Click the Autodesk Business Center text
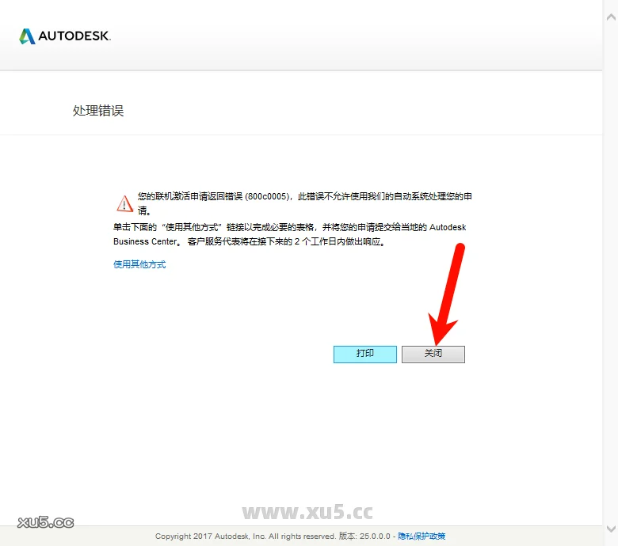Viewport: 618px width, 546px height. coord(158,242)
